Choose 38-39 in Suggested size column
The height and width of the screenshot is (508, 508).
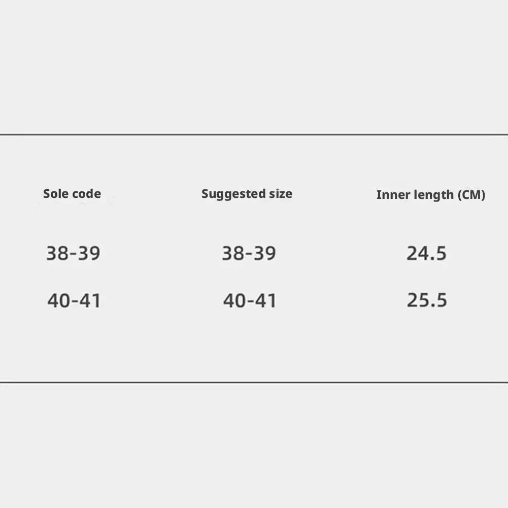tap(249, 253)
